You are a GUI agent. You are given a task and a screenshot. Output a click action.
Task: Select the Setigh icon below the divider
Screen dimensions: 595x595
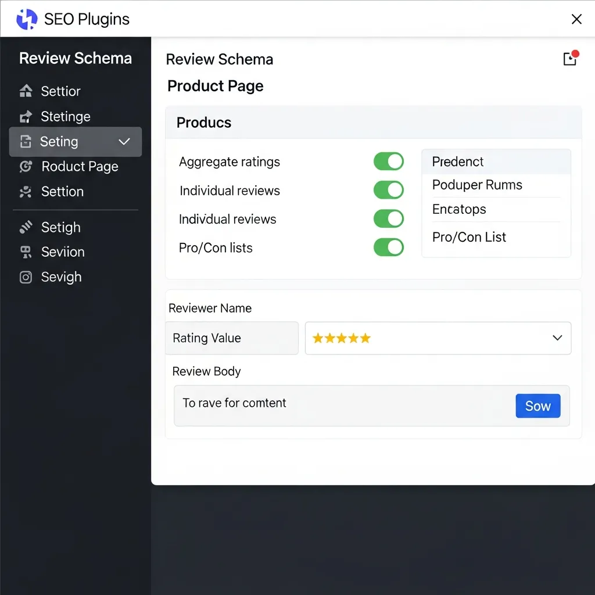pyautogui.click(x=26, y=227)
